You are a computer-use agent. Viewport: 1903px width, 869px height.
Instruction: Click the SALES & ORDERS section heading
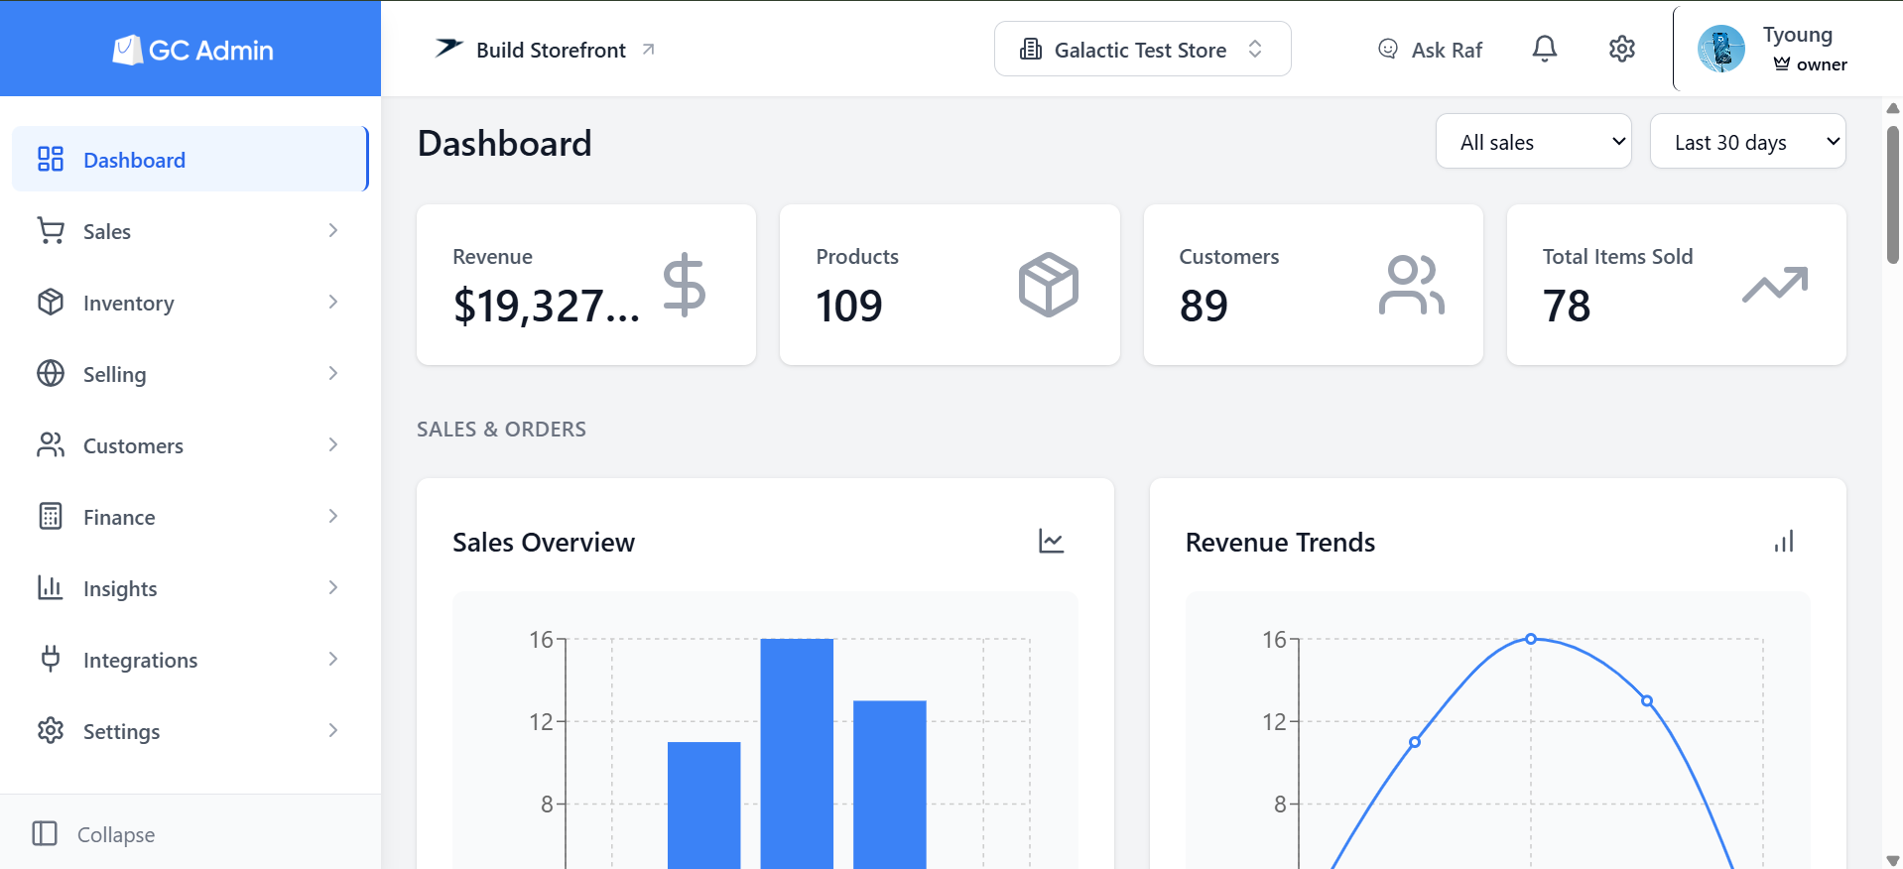click(x=501, y=429)
